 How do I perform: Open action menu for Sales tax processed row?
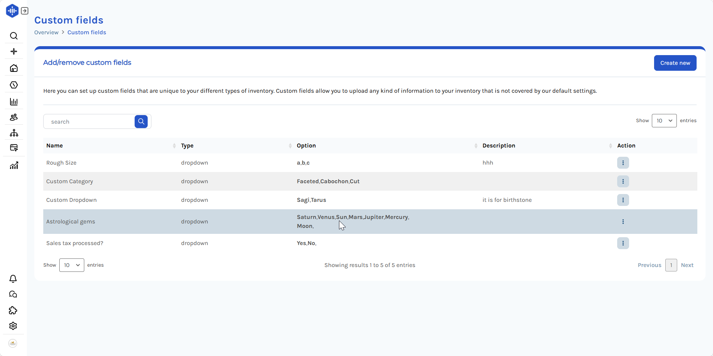(623, 243)
